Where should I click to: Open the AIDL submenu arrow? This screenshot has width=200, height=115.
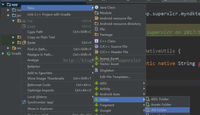pos(144,83)
